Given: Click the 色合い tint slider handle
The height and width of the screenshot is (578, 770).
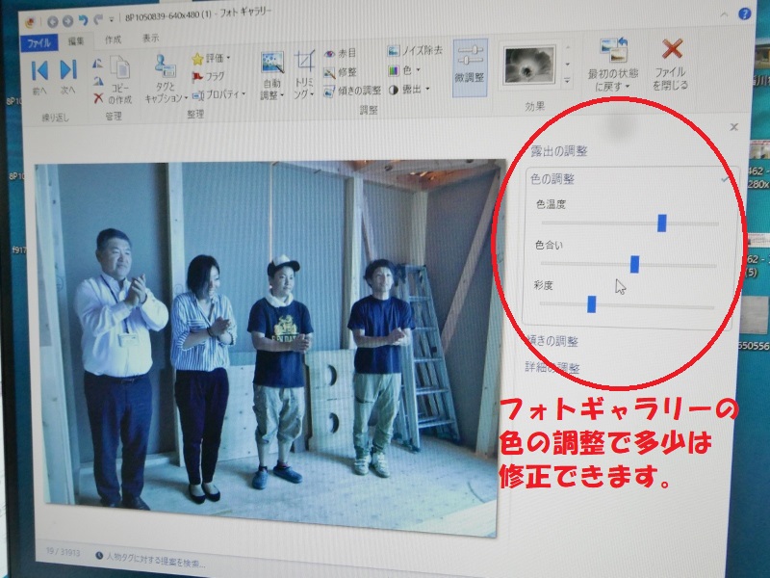Looking at the screenshot, I should [x=634, y=264].
